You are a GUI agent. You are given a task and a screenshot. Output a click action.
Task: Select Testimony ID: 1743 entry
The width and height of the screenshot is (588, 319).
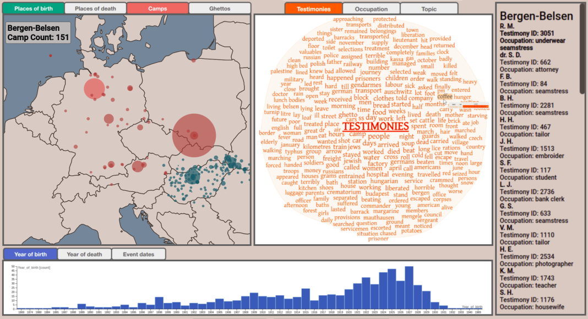[526, 278]
